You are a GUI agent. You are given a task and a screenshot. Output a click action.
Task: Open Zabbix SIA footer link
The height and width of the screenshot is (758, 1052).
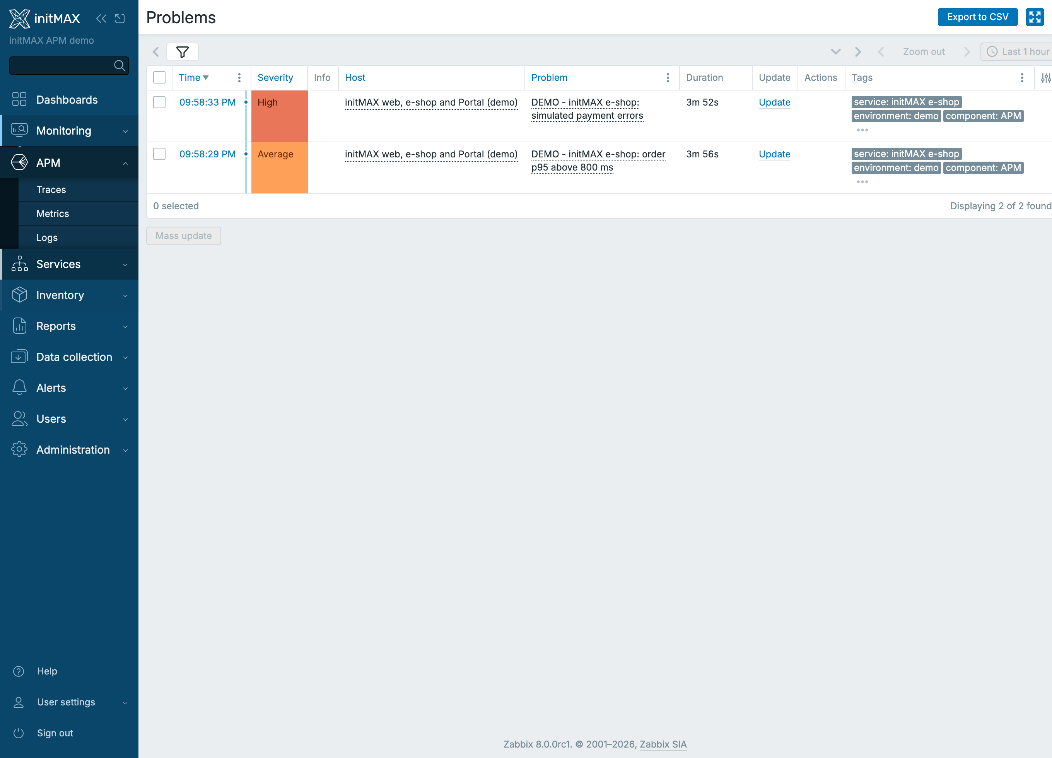663,744
